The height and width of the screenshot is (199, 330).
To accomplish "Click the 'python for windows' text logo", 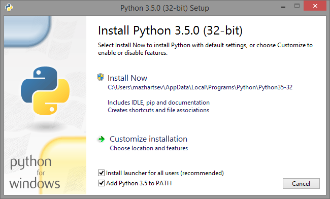I will [x=35, y=172].
